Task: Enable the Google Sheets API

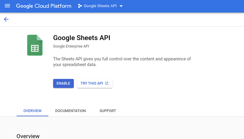Action: (63, 83)
